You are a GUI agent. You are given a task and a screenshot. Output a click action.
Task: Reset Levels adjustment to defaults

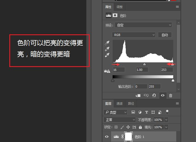tap(154, 96)
